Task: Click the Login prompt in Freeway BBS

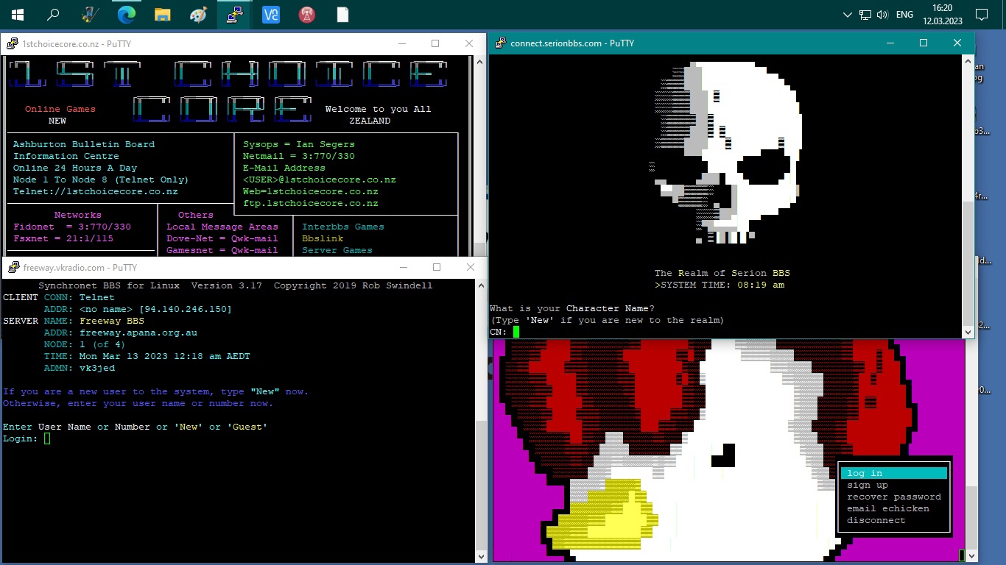Action: [x=47, y=438]
